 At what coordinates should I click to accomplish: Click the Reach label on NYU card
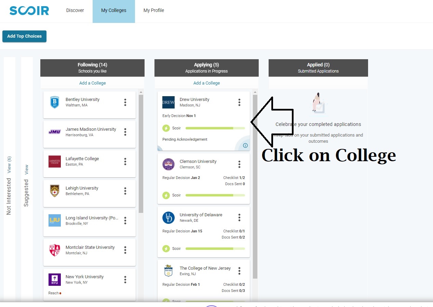click(53, 293)
